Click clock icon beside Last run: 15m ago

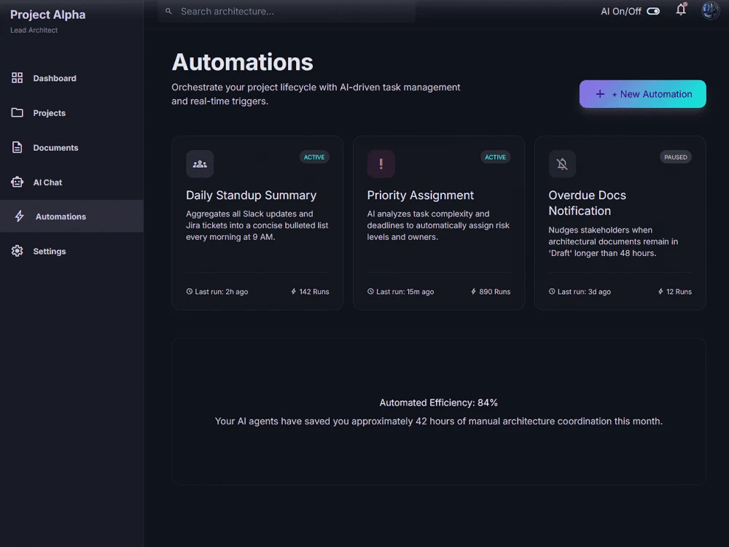[370, 292]
